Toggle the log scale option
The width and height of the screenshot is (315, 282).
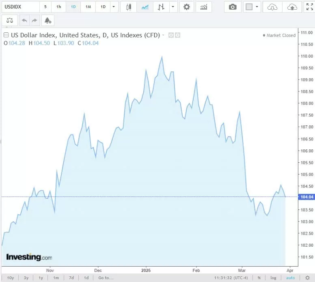[x=273, y=278]
